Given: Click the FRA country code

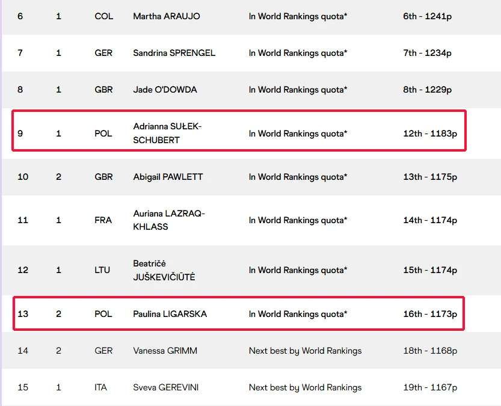Looking at the screenshot, I should [x=103, y=220].
